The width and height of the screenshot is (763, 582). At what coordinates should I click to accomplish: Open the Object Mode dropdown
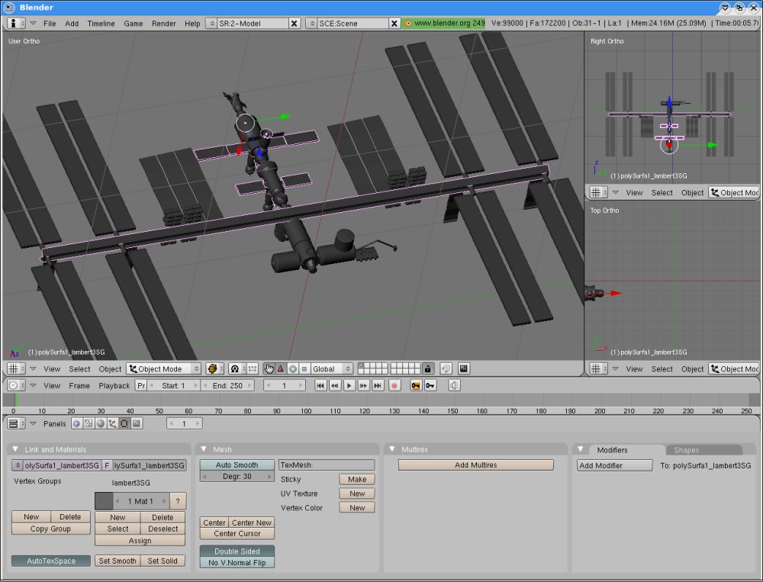pos(163,369)
